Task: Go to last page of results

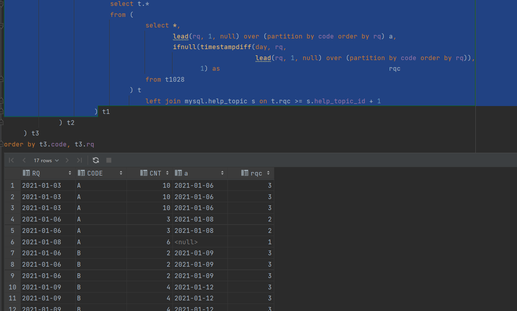Action: click(79, 160)
